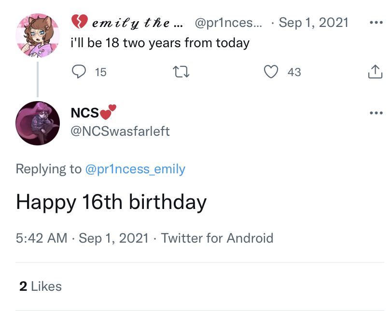Open the @NCSwasfarleft handle

click(x=120, y=131)
